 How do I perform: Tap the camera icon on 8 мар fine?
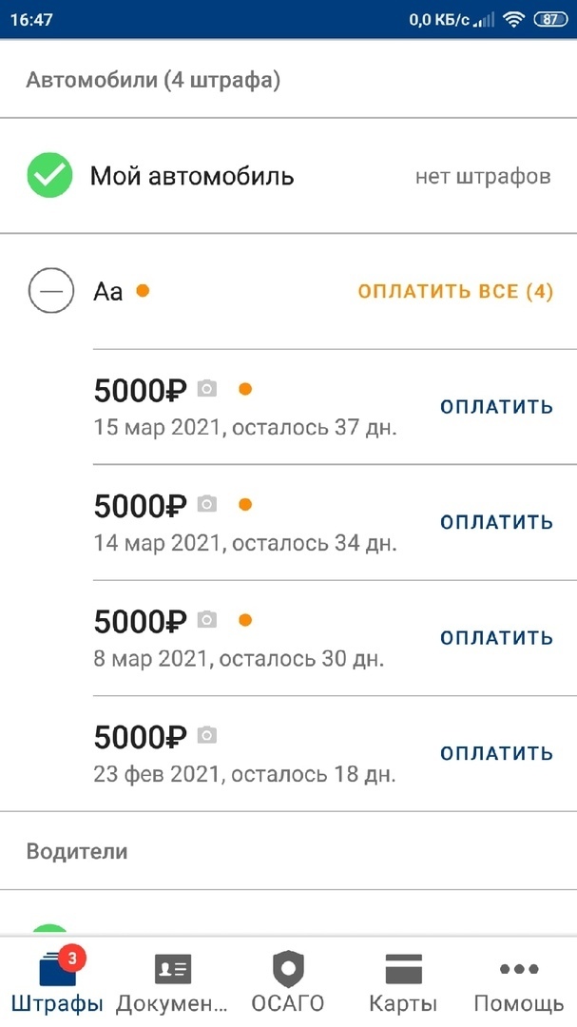click(x=207, y=621)
